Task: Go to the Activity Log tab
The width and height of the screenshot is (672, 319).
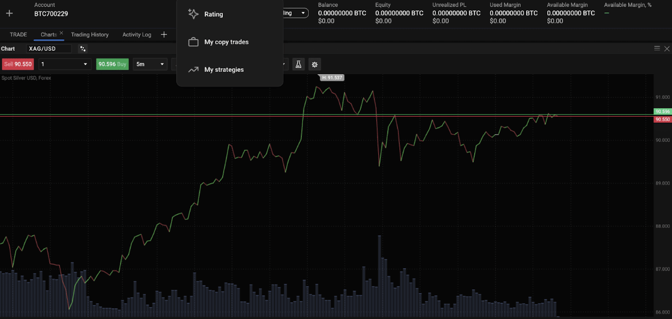Action: point(137,35)
